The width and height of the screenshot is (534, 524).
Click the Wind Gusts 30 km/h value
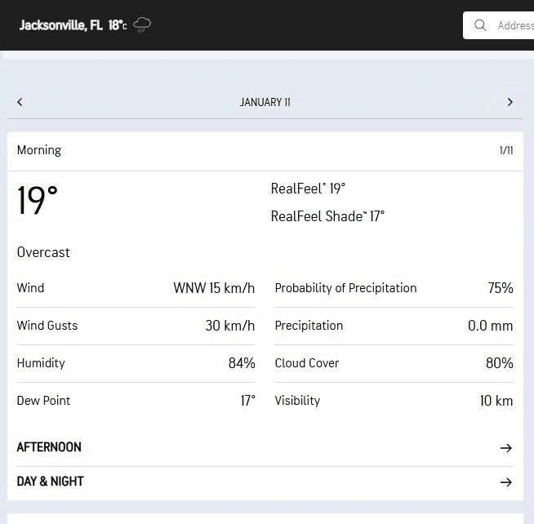(x=229, y=326)
